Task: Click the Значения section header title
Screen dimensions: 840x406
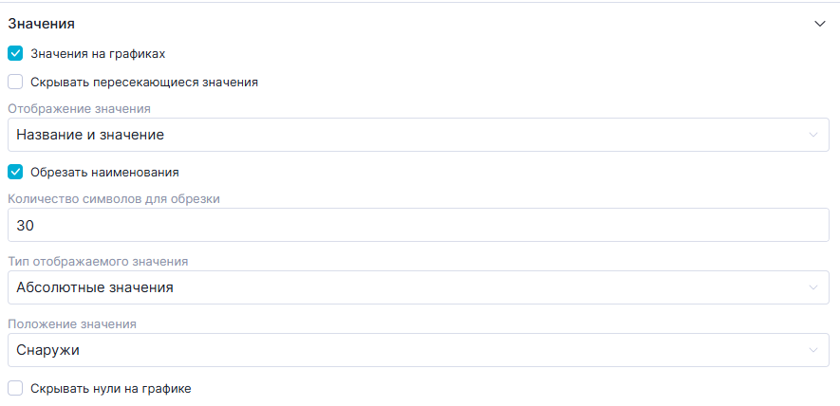Action: (42, 24)
